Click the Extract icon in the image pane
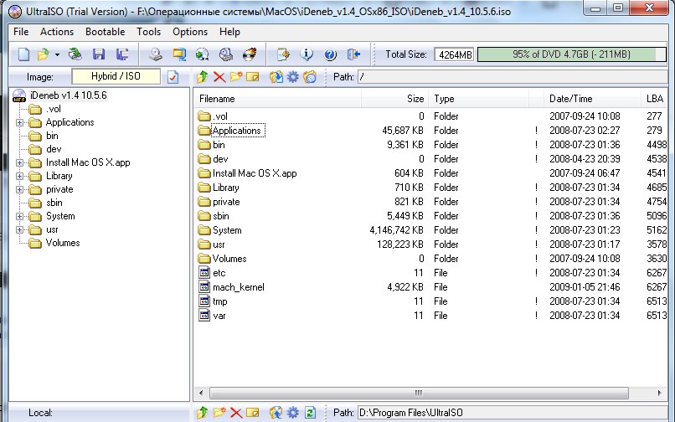This screenshot has height=422, width=675. coord(276,77)
